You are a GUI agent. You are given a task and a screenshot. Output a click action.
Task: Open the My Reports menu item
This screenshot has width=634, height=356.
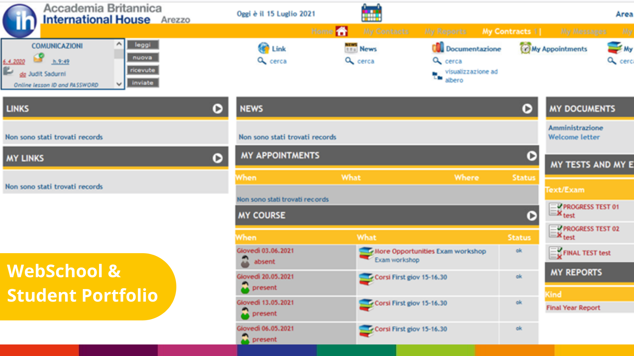pyautogui.click(x=445, y=32)
